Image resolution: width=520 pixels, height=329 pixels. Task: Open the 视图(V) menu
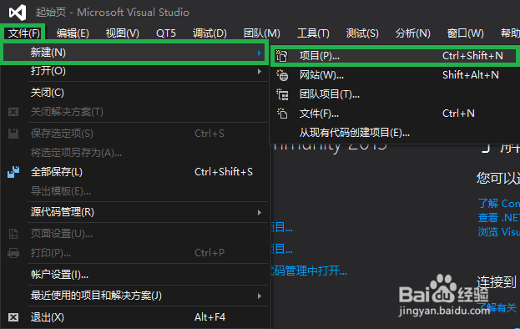[x=123, y=33]
